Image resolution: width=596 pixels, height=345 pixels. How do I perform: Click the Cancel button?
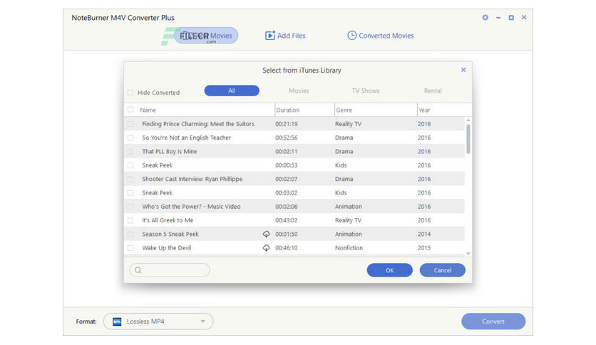443,270
